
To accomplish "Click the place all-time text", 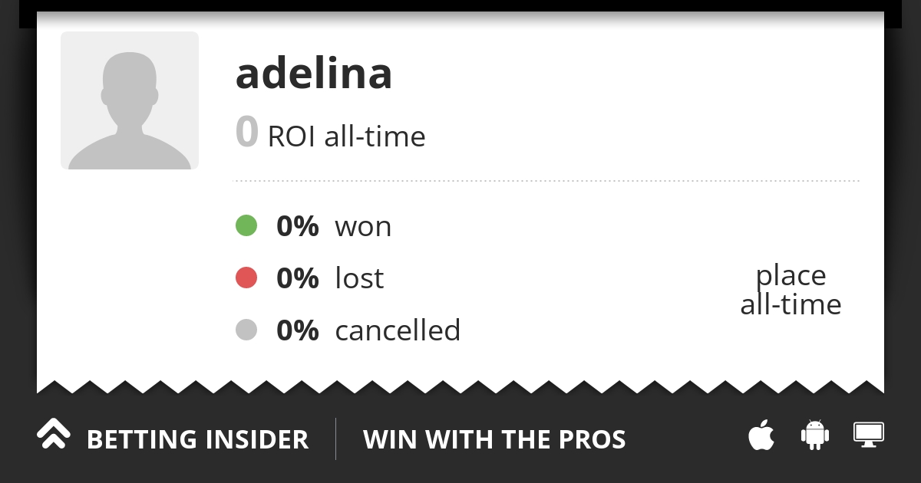I will 791,290.
